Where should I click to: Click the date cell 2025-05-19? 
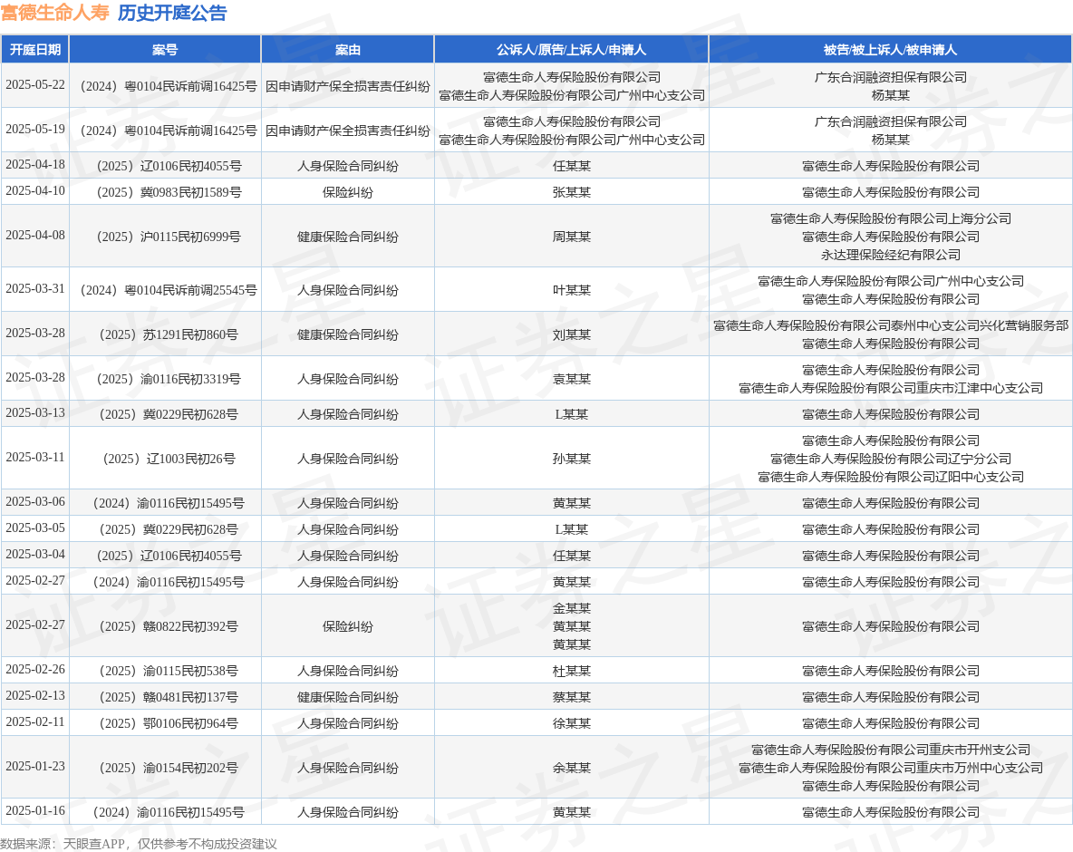35,130
